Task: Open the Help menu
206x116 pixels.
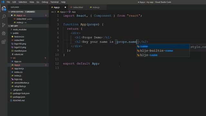Action: pos(63,2)
